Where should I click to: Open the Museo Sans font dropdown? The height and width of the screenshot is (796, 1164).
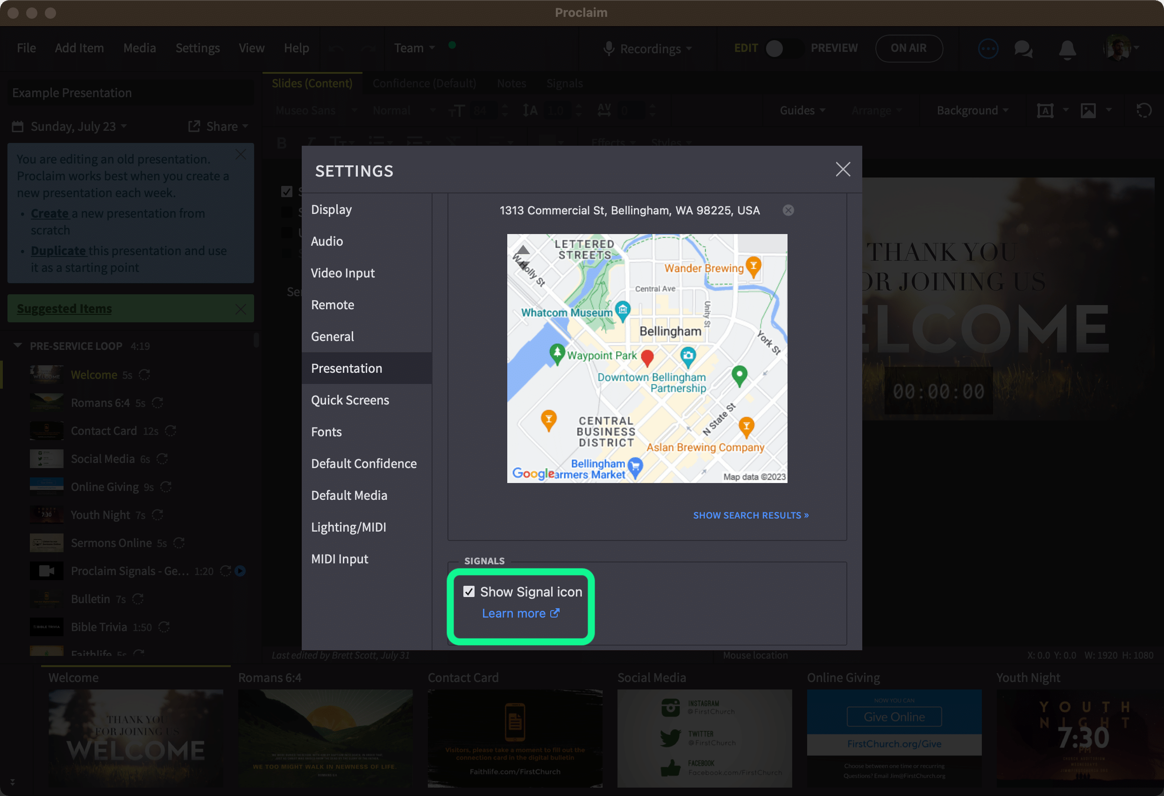click(x=317, y=110)
